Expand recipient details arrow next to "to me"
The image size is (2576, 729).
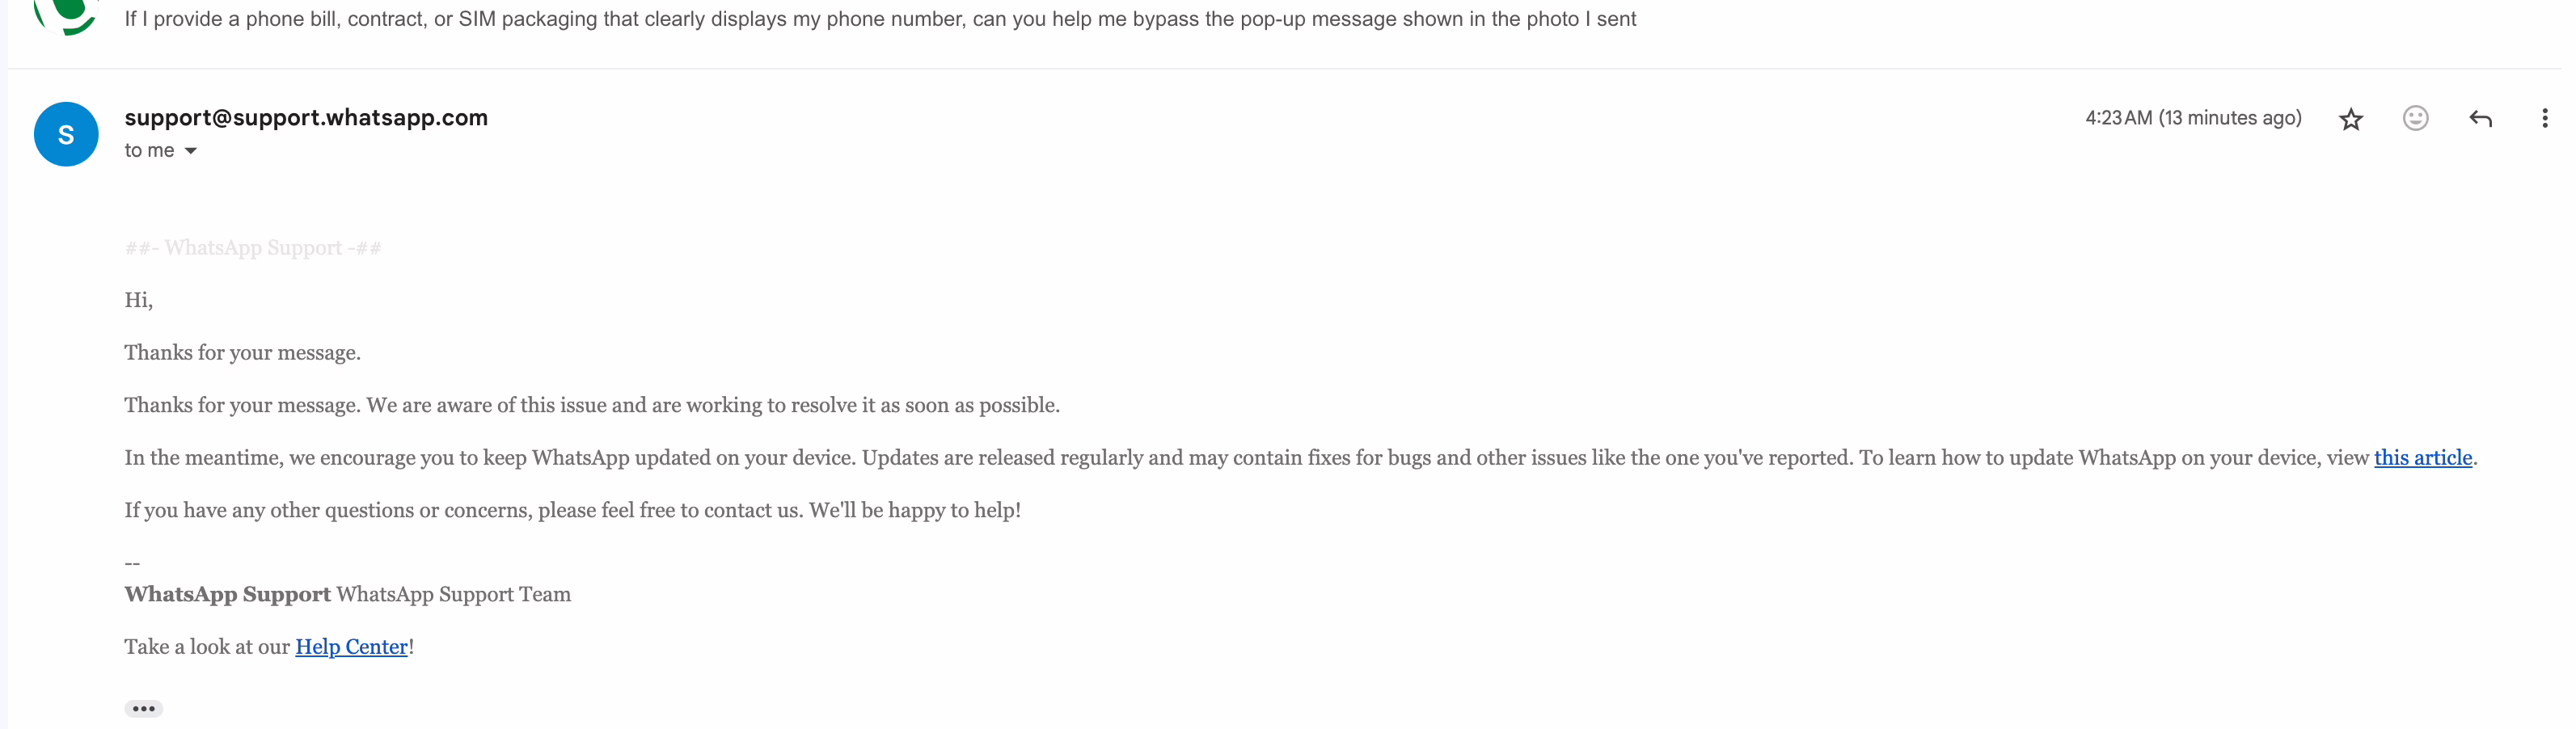coord(191,151)
